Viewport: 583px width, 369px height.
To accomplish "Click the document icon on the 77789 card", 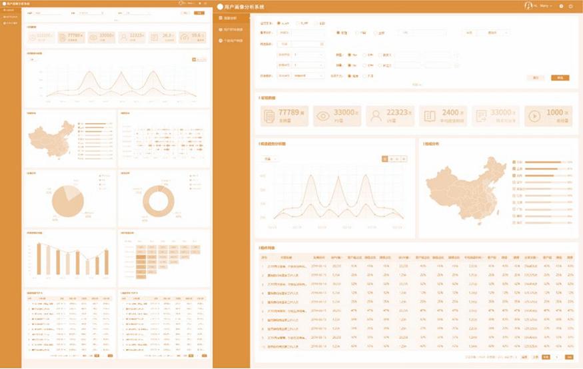I will (269, 116).
